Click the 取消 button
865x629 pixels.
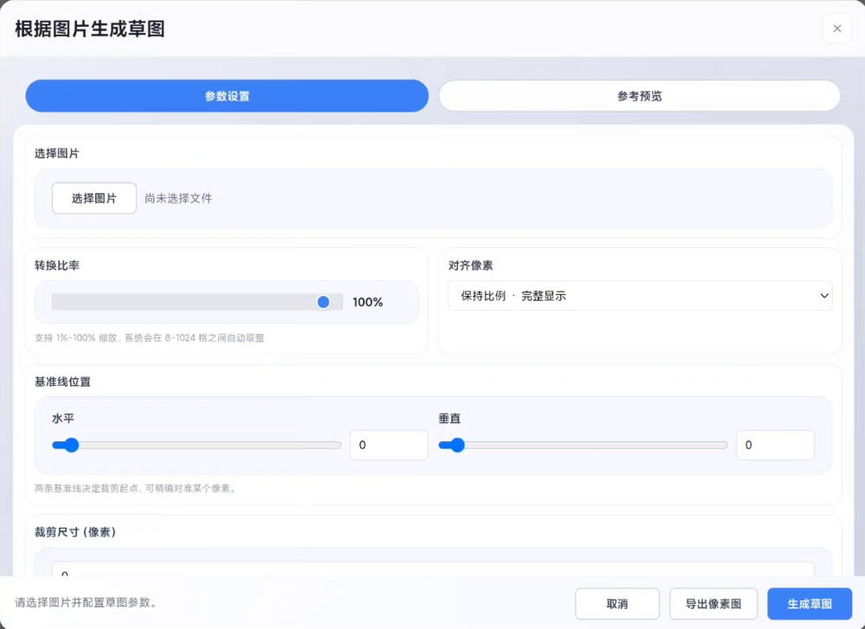click(617, 603)
